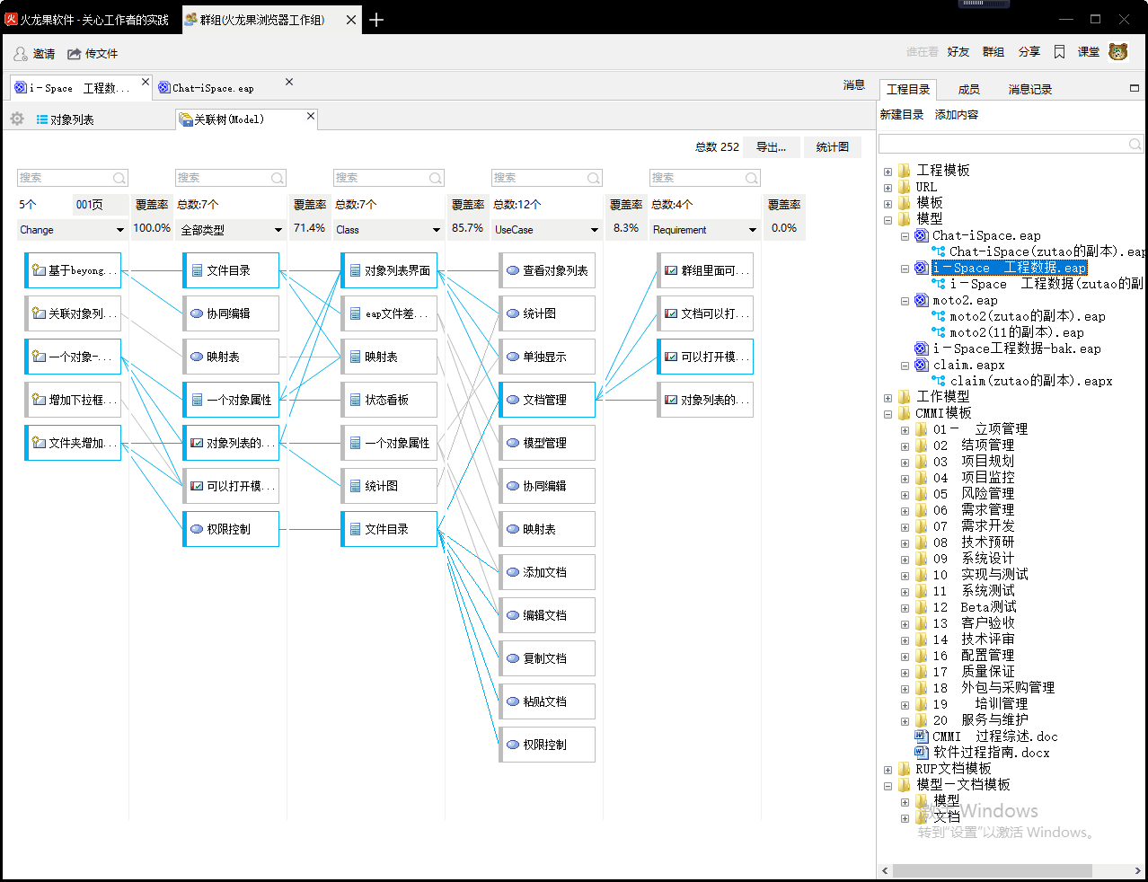This screenshot has width=1148, height=882.
Task: Click the 邀请 invite icon
Action: click(x=20, y=53)
